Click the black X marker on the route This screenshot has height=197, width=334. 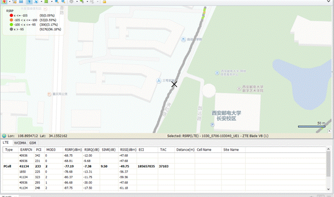pyautogui.click(x=174, y=84)
